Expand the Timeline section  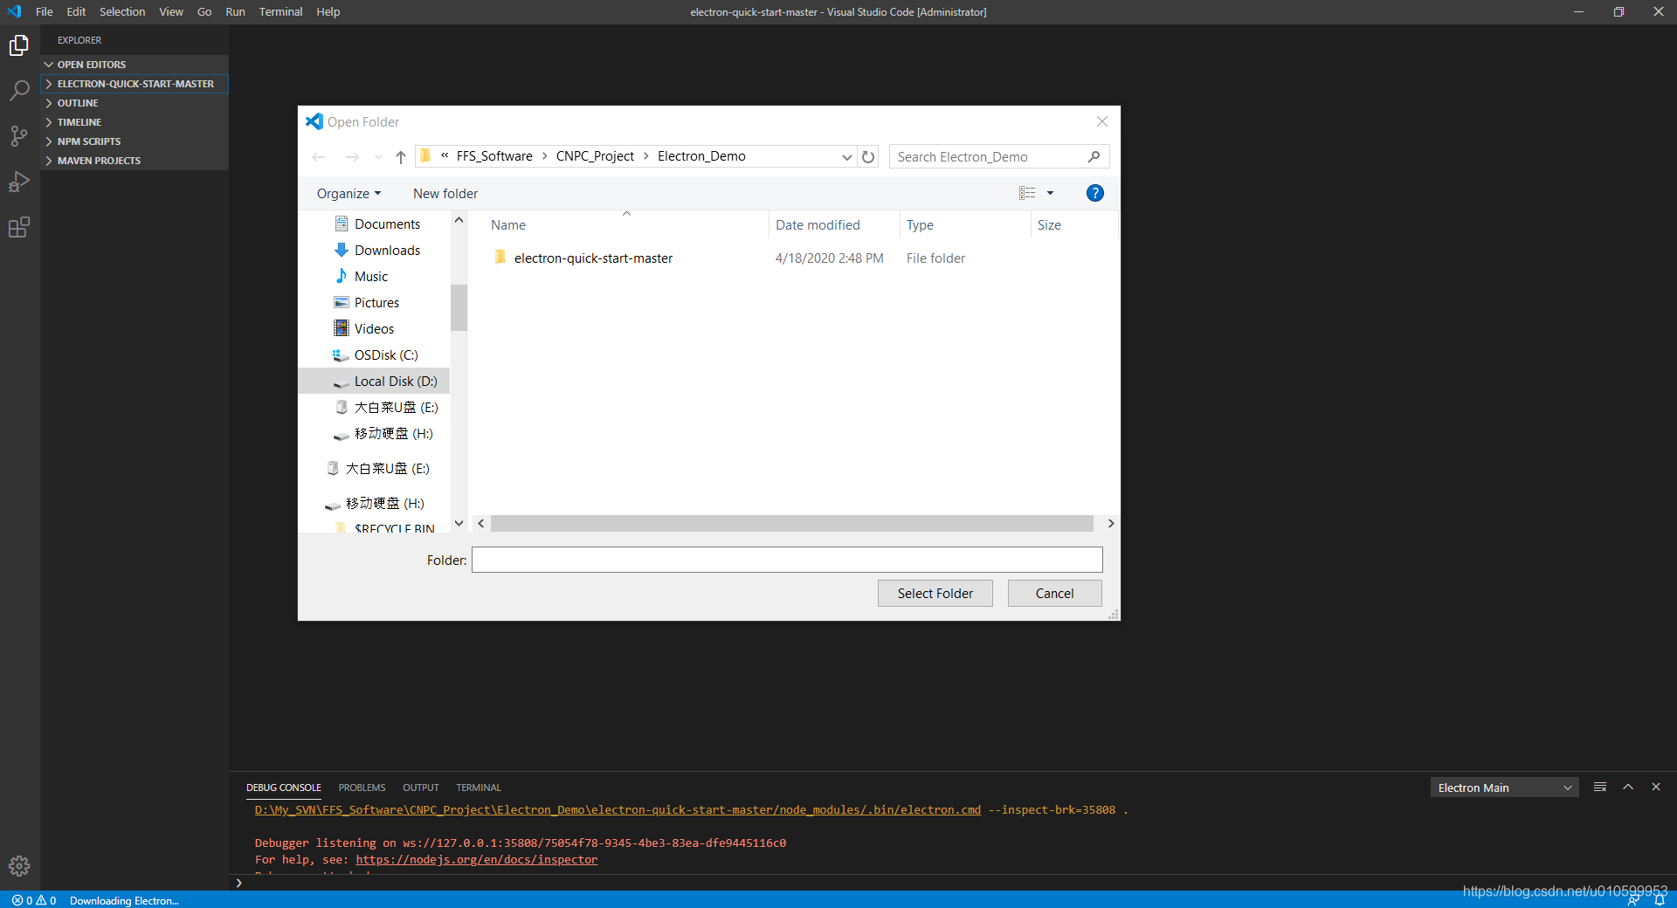coord(135,122)
